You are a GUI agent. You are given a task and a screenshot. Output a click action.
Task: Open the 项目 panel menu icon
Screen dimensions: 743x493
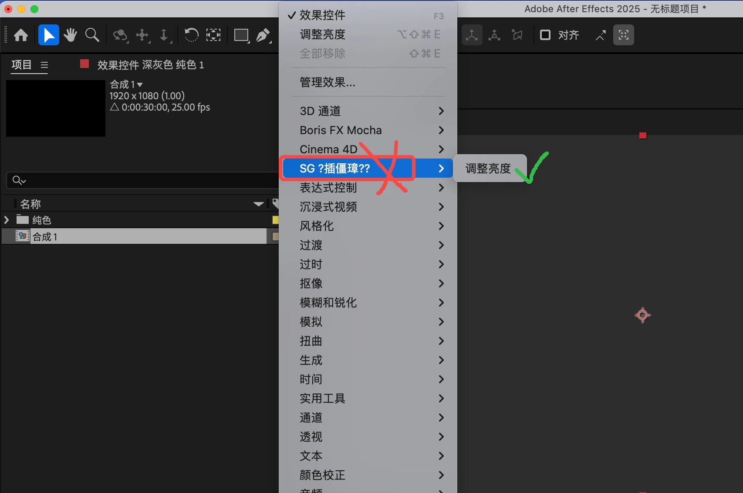[44, 65]
